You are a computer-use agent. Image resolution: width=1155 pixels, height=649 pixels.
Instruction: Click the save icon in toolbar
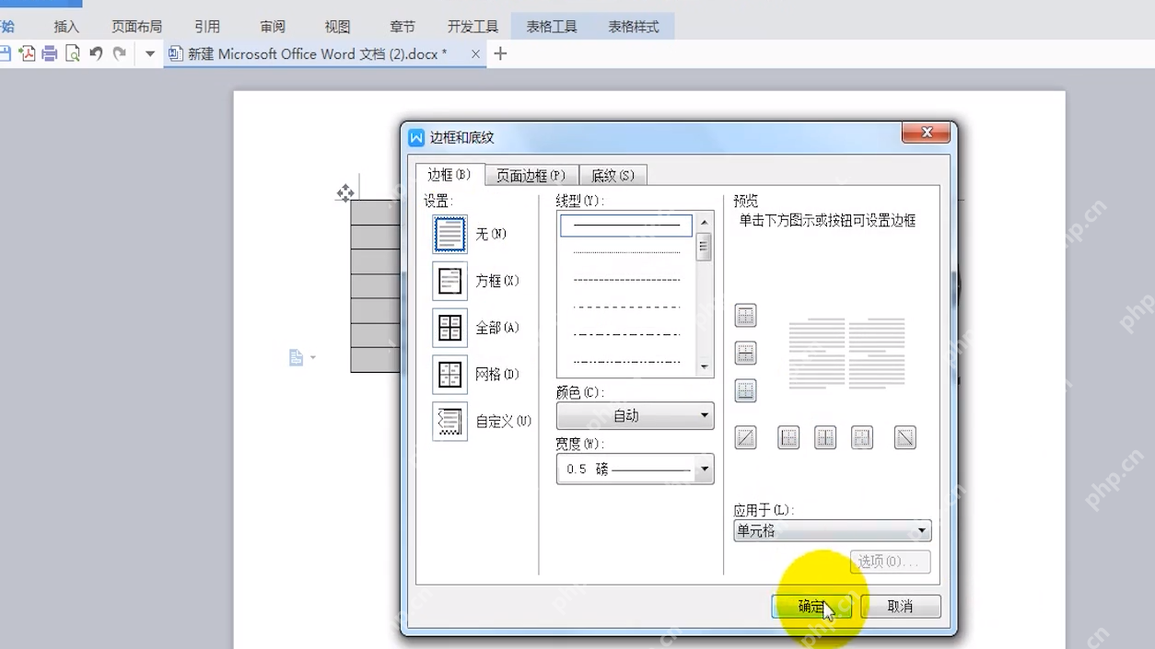[x=5, y=54]
